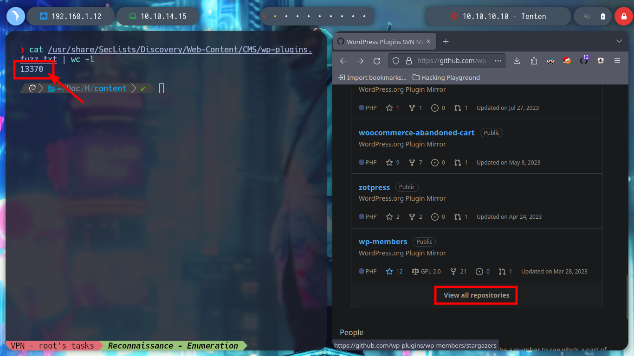Screen dimensions: 634x356
Task: Toggle the muted volume icon in top bar
Action: (x=587, y=16)
